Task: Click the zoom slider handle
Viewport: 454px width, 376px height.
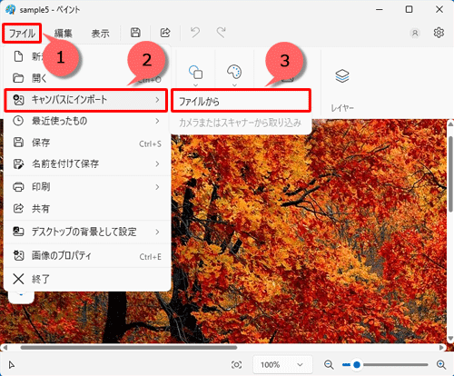Action: click(x=357, y=365)
